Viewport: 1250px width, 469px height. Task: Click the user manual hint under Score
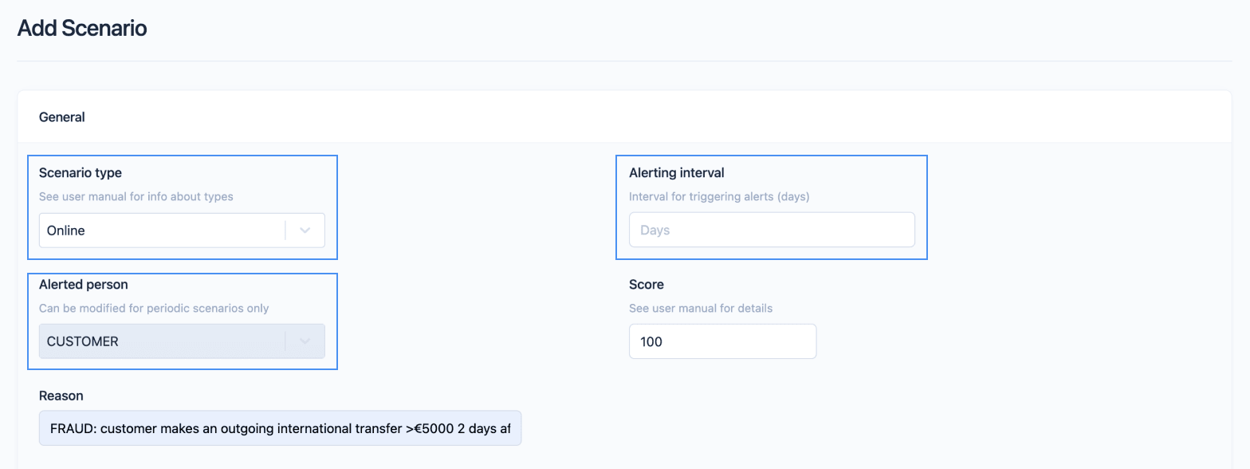[700, 308]
